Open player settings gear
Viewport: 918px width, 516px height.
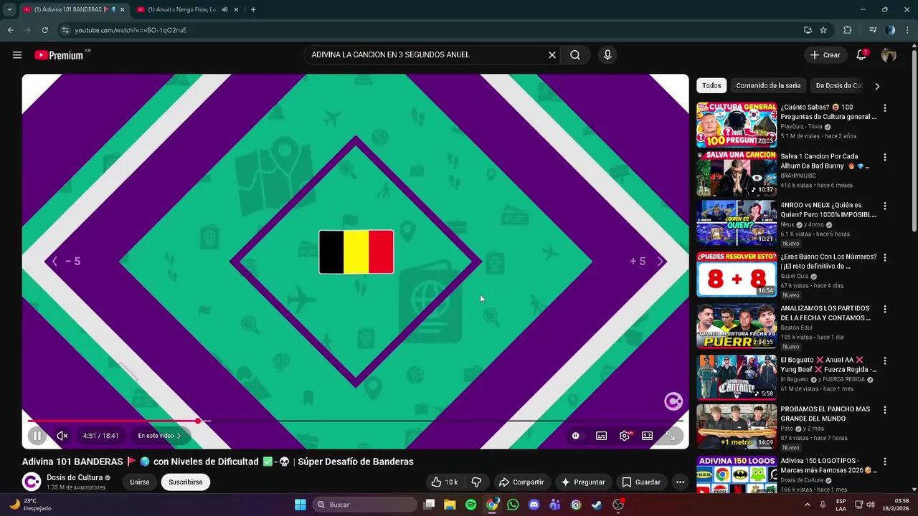[625, 436]
